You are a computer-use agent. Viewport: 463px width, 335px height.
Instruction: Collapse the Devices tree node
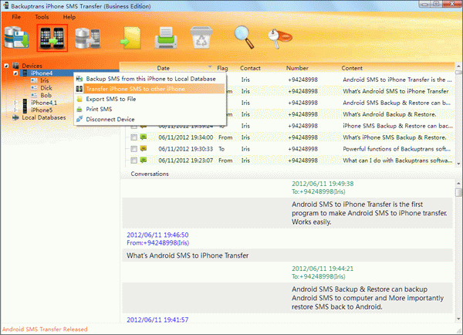(x=6, y=66)
